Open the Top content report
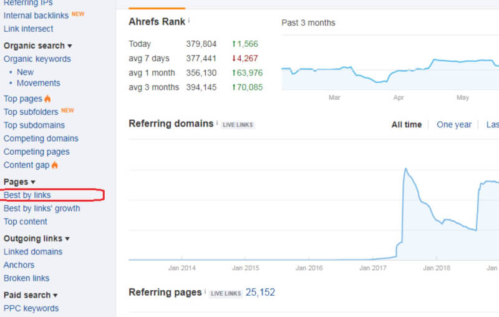The height and width of the screenshot is (317, 499). coord(26,222)
